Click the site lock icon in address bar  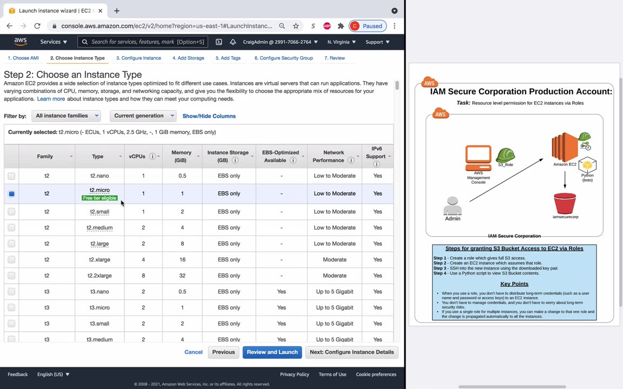click(x=55, y=26)
